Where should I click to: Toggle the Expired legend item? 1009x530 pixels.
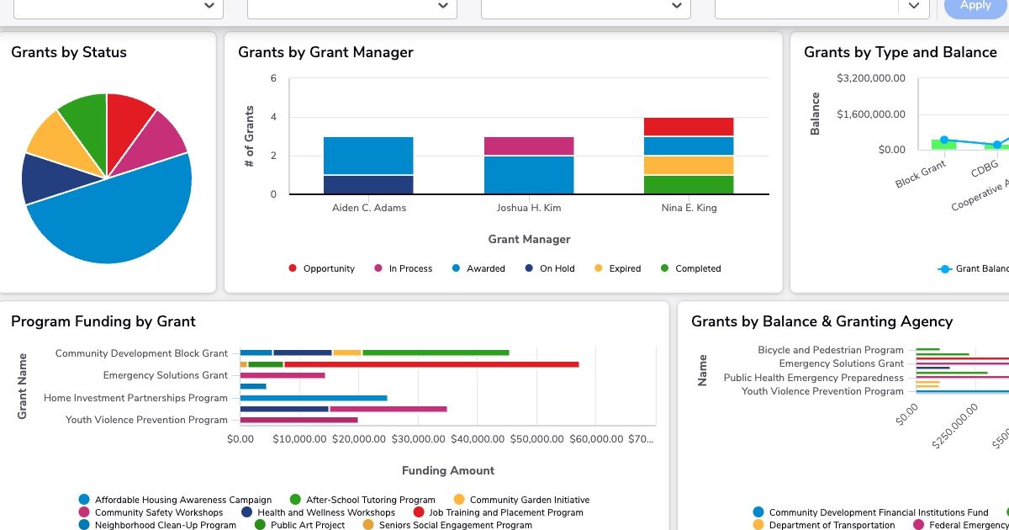tap(617, 268)
